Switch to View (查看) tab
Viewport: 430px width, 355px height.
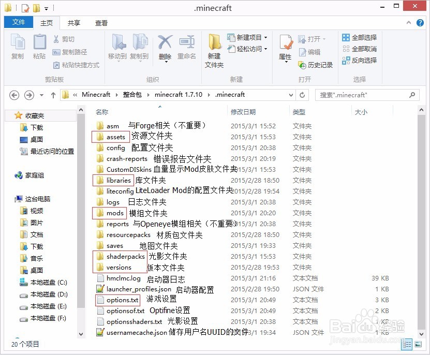[101, 23]
